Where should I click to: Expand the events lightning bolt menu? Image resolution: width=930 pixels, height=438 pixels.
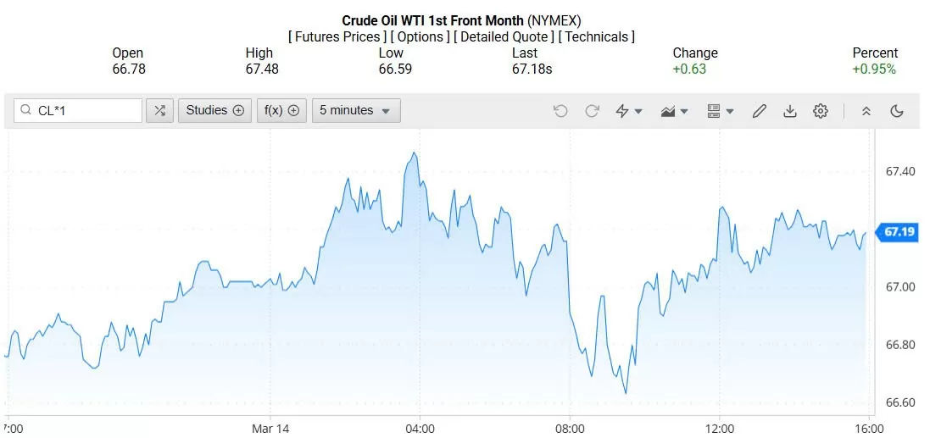628,111
